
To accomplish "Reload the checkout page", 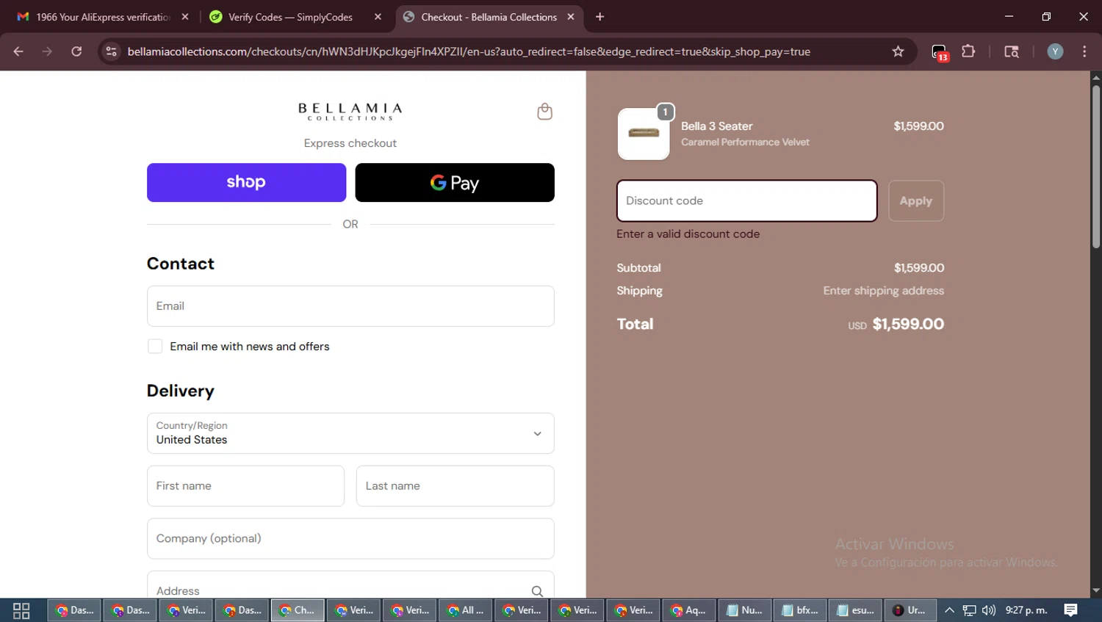I will [76, 51].
